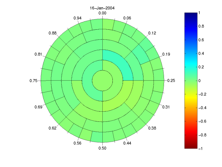222x167 pixels.
Task: Click the 0.25 angle label
Action: coord(171,81)
